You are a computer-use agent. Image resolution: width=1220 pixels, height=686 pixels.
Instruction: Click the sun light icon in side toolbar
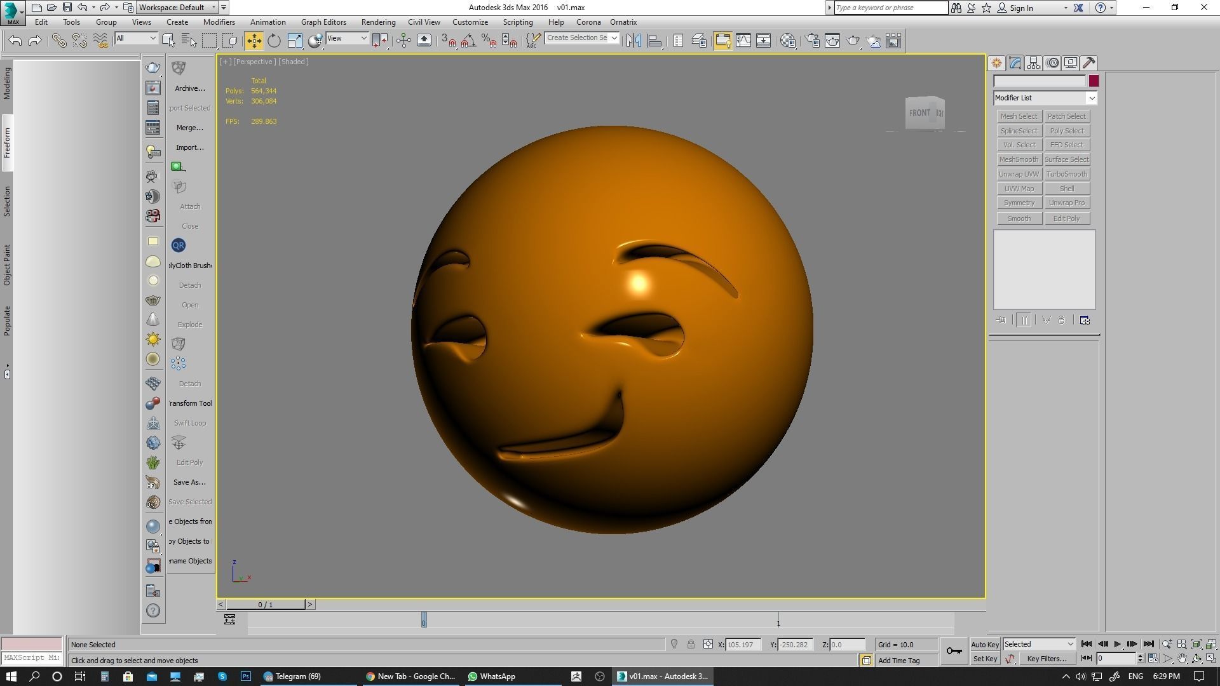point(153,339)
